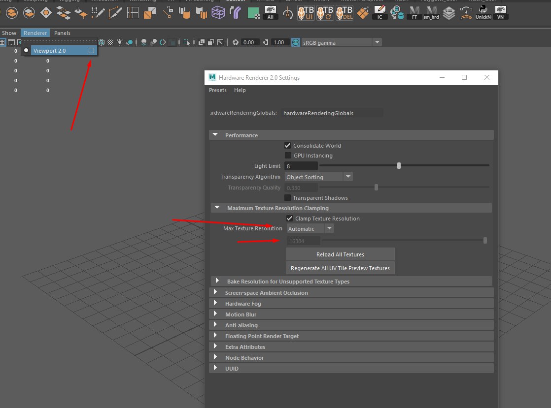Toggle viewport lights bulb icon
Image resolution: width=551 pixels, height=408 pixels.
pos(120,42)
